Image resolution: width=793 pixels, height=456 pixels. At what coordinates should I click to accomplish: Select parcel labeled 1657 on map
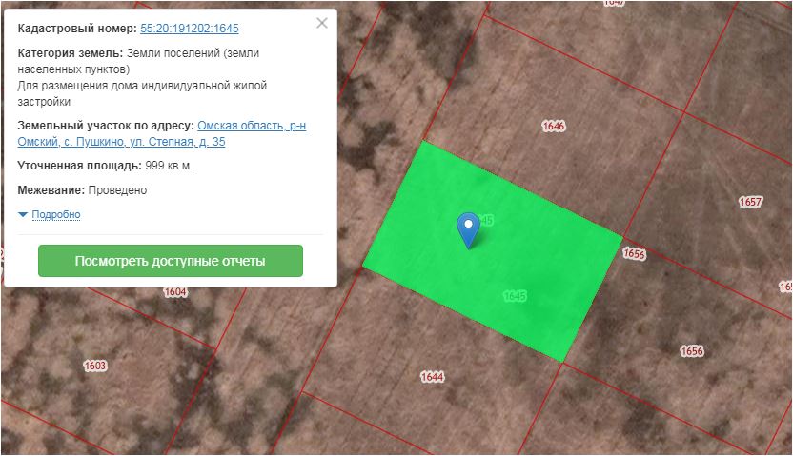(x=750, y=202)
